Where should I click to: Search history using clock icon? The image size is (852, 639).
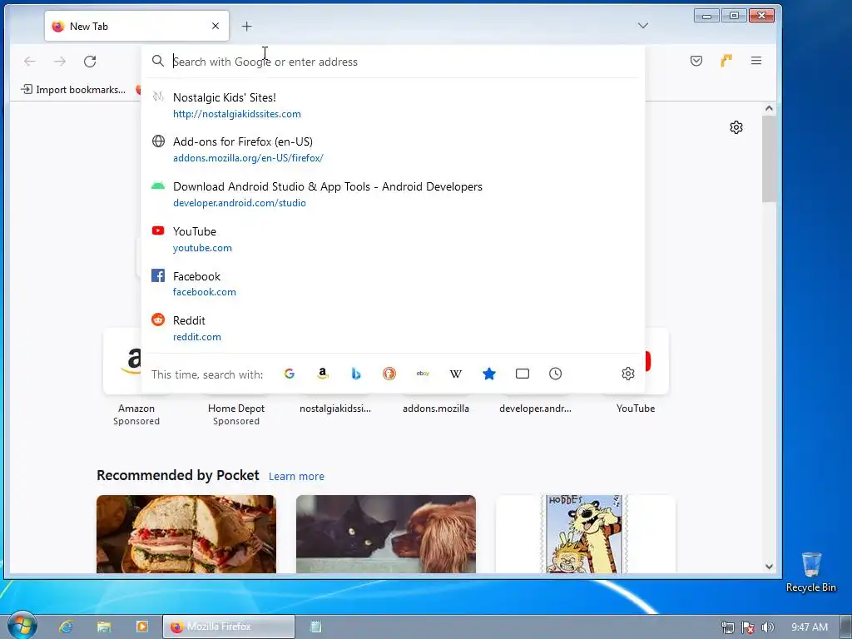(x=555, y=374)
